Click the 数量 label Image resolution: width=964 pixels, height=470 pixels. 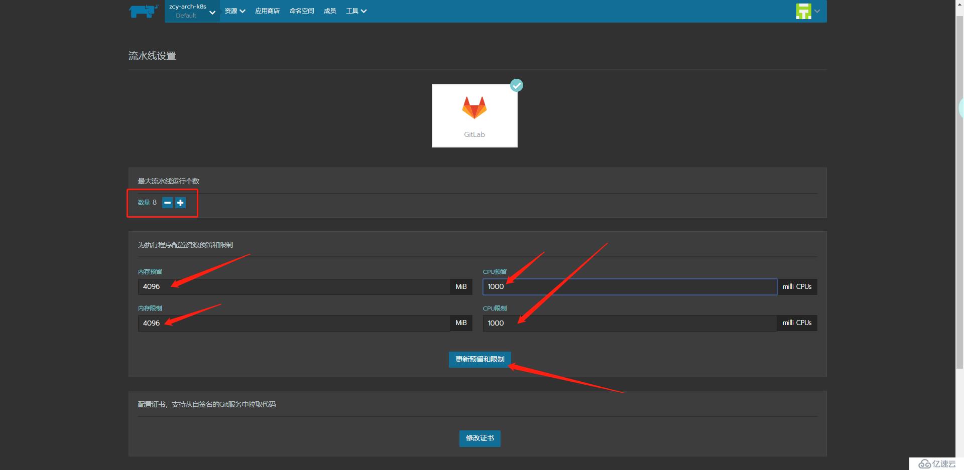(144, 203)
